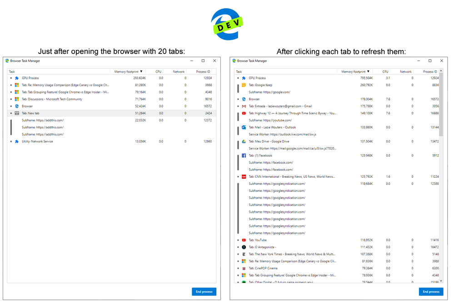
Task: Click GPU Process puzzle icon in right window
Action: tap(244, 78)
